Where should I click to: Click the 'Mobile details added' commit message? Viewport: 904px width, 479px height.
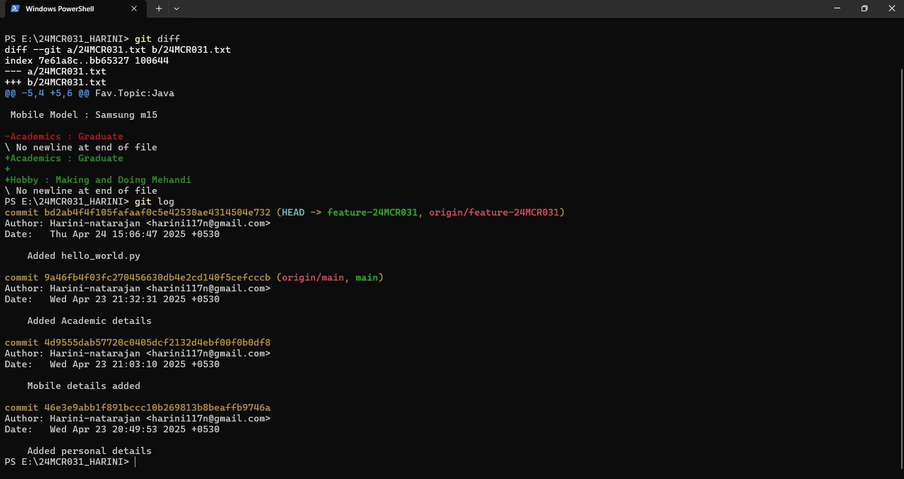(x=84, y=386)
